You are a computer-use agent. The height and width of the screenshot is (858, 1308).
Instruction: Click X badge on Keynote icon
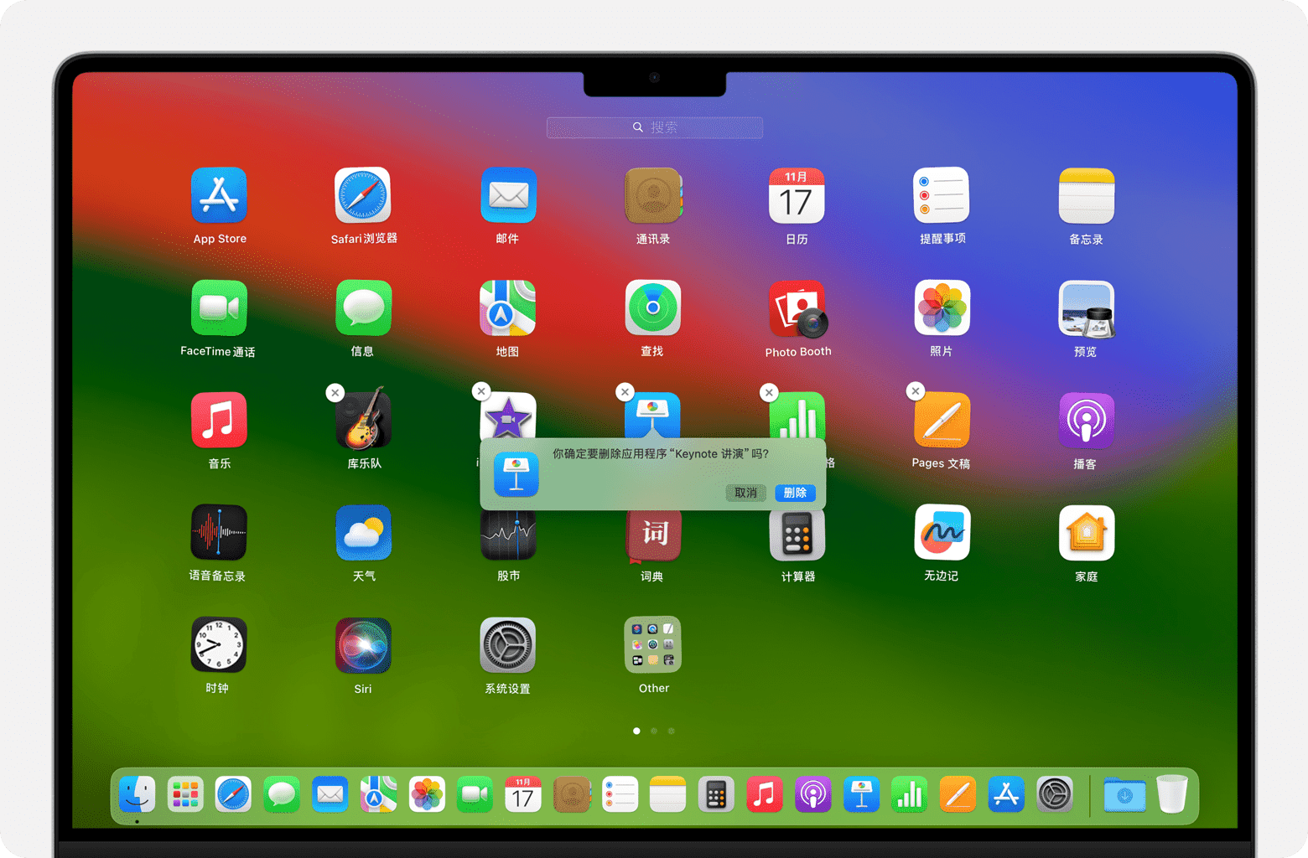(x=625, y=391)
